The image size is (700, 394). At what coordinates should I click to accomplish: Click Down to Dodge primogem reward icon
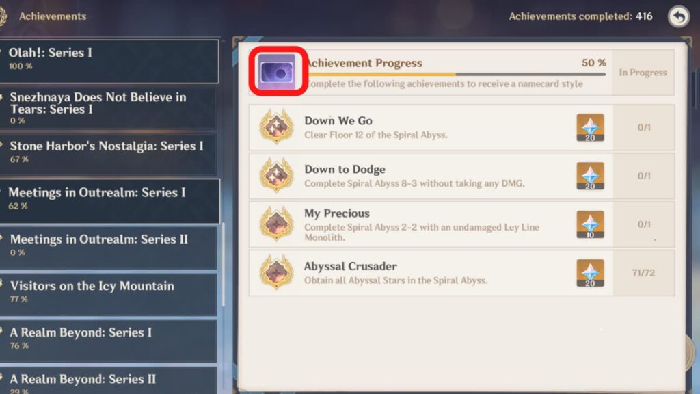tap(590, 176)
